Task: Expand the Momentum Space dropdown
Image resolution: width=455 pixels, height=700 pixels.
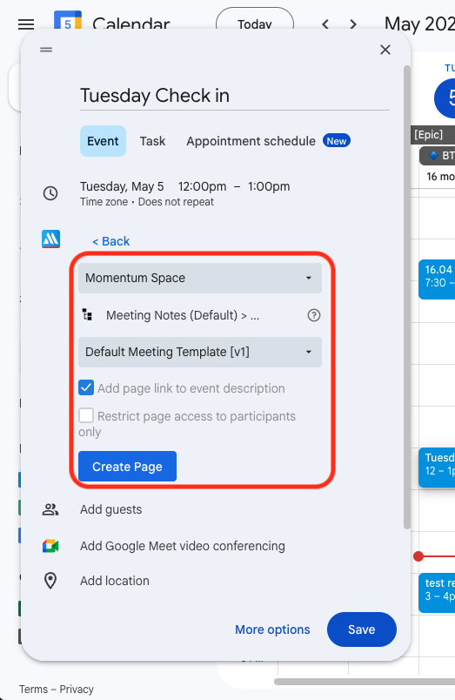Action: click(200, 278)
